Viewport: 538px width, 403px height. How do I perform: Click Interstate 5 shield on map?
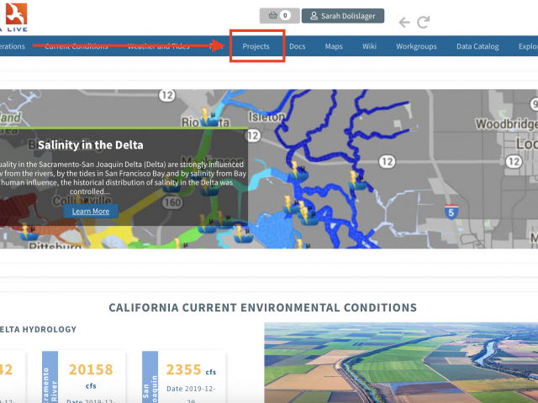pos(451,212)
